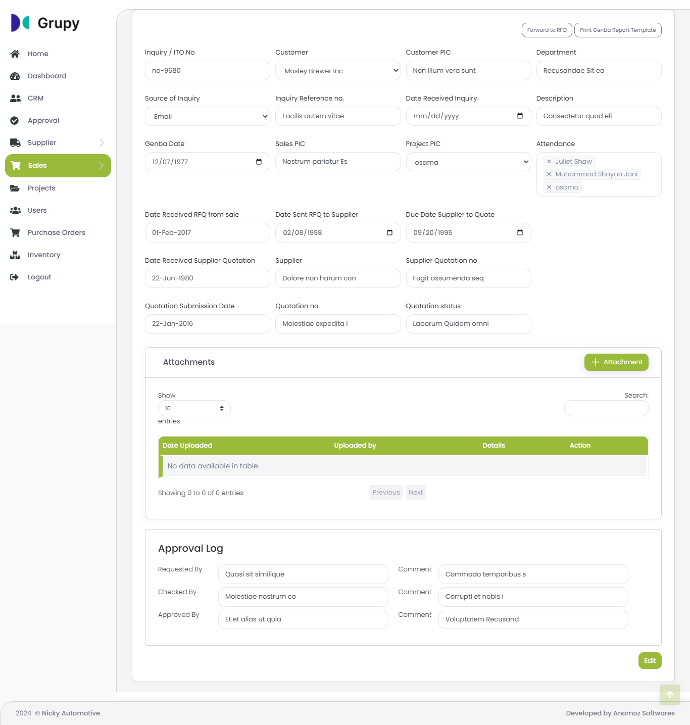
Task: Open the Genba Date calendar picker
Action: point(259,162)
